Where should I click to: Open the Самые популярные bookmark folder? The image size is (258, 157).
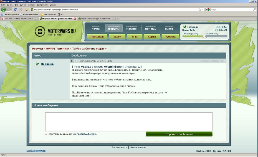(10, 14)
